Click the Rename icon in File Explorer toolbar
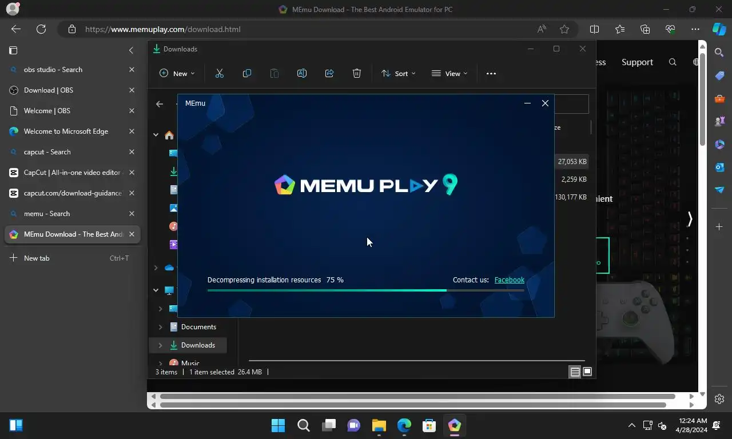This screenshot has width=732, height=439. pos(302,73)
